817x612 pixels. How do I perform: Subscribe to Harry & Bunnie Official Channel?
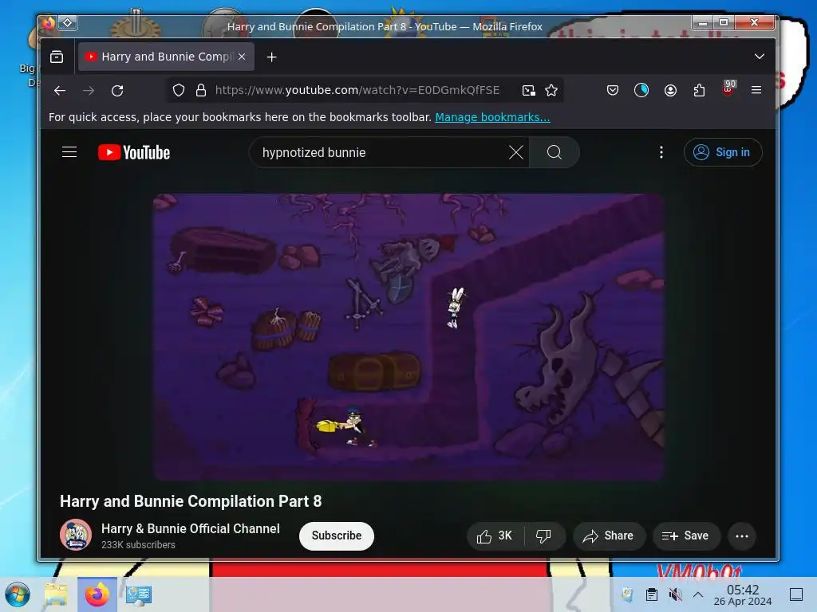click(x=336, y=535)
